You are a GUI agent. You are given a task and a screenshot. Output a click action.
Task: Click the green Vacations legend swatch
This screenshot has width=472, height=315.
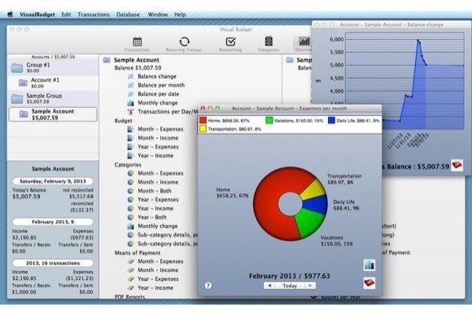(x=269, y=120)
